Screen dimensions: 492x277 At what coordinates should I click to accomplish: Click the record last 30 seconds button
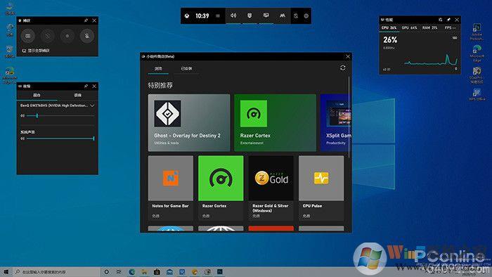pos(47,36)
